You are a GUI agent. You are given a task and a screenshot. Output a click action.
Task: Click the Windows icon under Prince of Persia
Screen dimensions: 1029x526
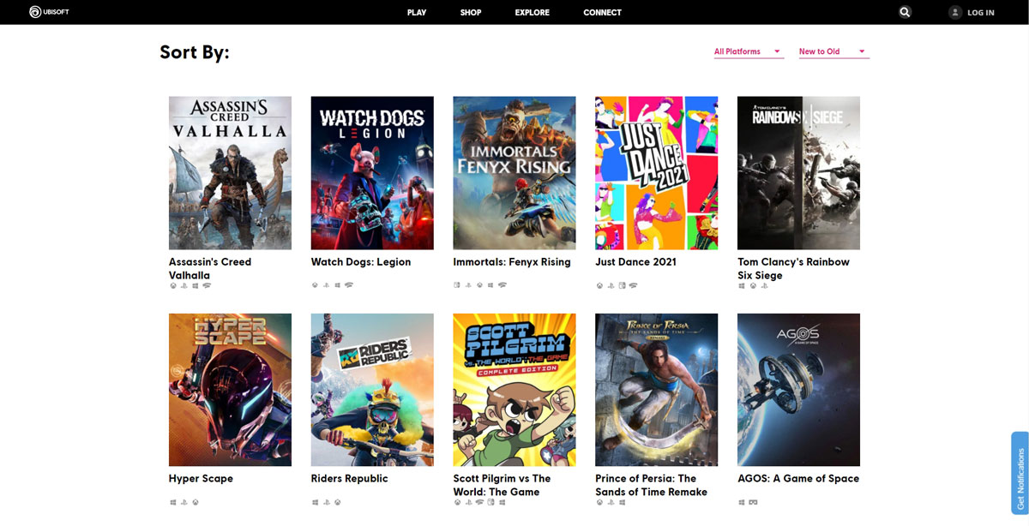point(622,502)
